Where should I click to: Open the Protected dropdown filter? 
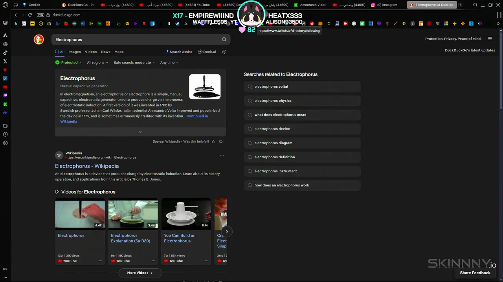[x=68, y=63]
